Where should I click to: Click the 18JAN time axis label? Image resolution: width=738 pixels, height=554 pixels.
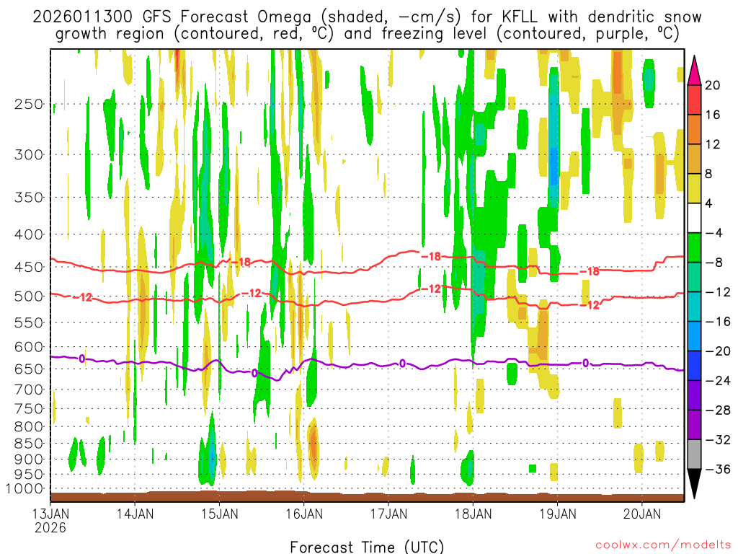[x=473, y=514]
